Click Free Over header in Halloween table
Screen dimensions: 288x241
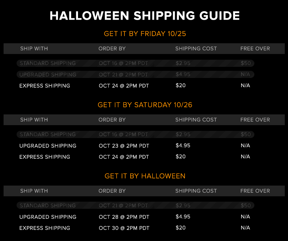[255, 191]
